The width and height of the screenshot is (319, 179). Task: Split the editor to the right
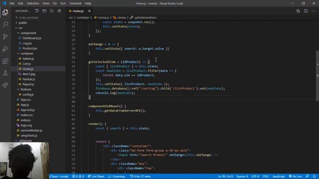306,11
